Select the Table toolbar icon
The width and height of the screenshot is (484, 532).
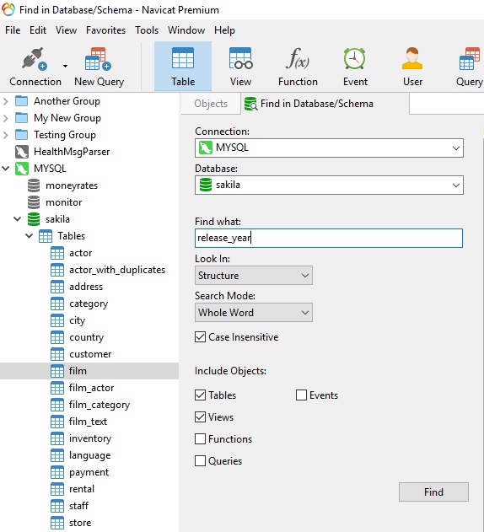[x=183, y=59]
